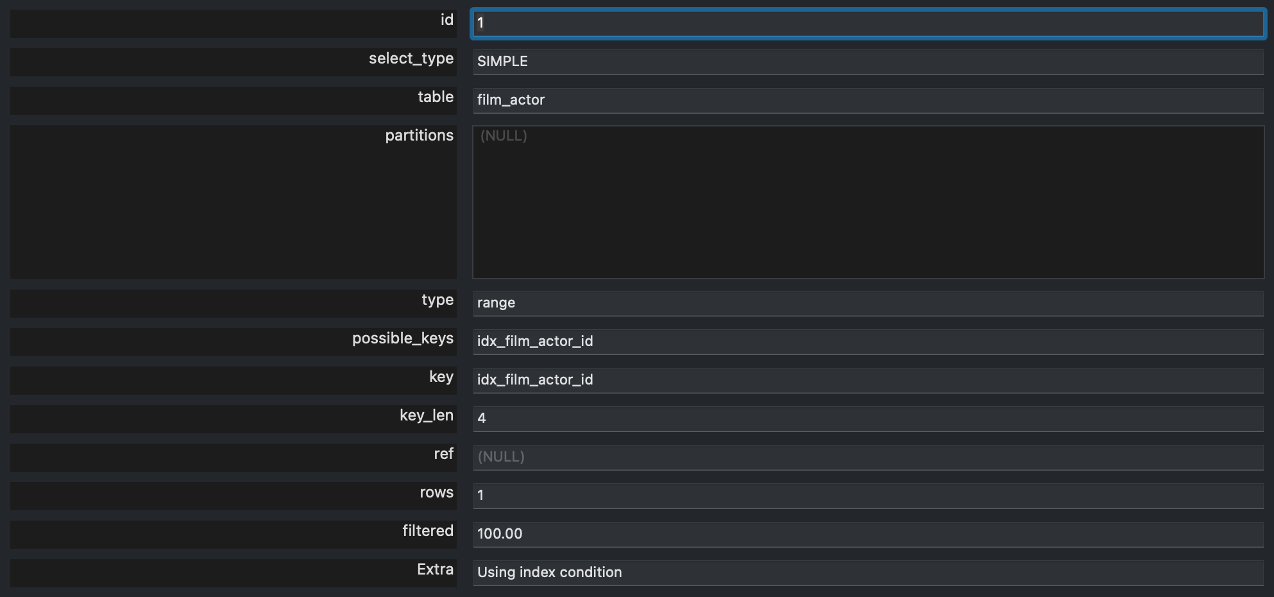Image resolution: width=1274 pixels, height=597 pixels.
Task: Click the type field showing range
Action: (x=867, y=303)
